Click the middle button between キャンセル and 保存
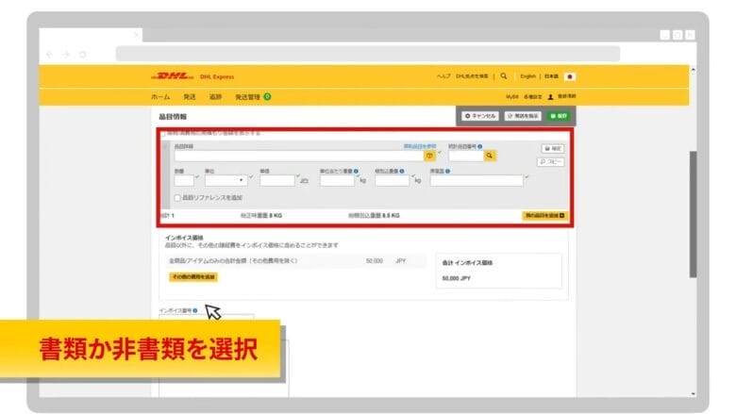The width and height of the screenshot is (736, 414). point(523,116)
